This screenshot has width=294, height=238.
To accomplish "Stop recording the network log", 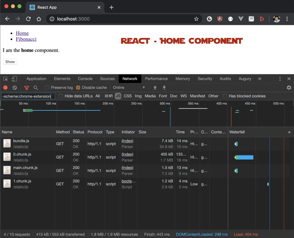I will [x=5, y=88].
